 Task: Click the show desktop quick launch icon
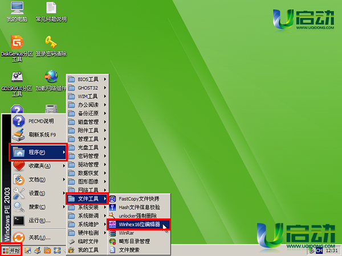(x=28, y=250)
